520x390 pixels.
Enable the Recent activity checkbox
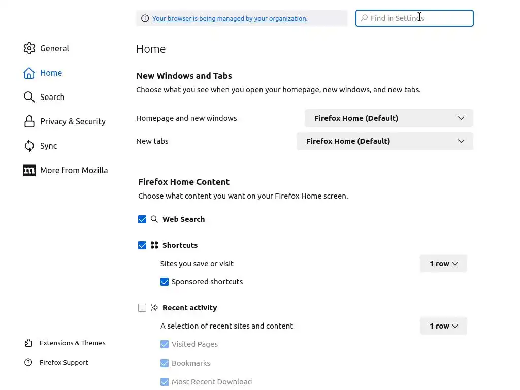[x=142, y=308]
